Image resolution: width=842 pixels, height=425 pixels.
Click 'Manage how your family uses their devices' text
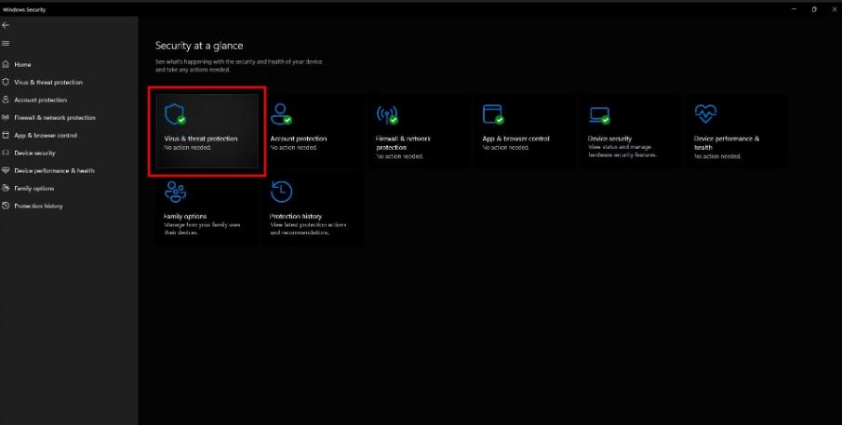tap(202, 229)
